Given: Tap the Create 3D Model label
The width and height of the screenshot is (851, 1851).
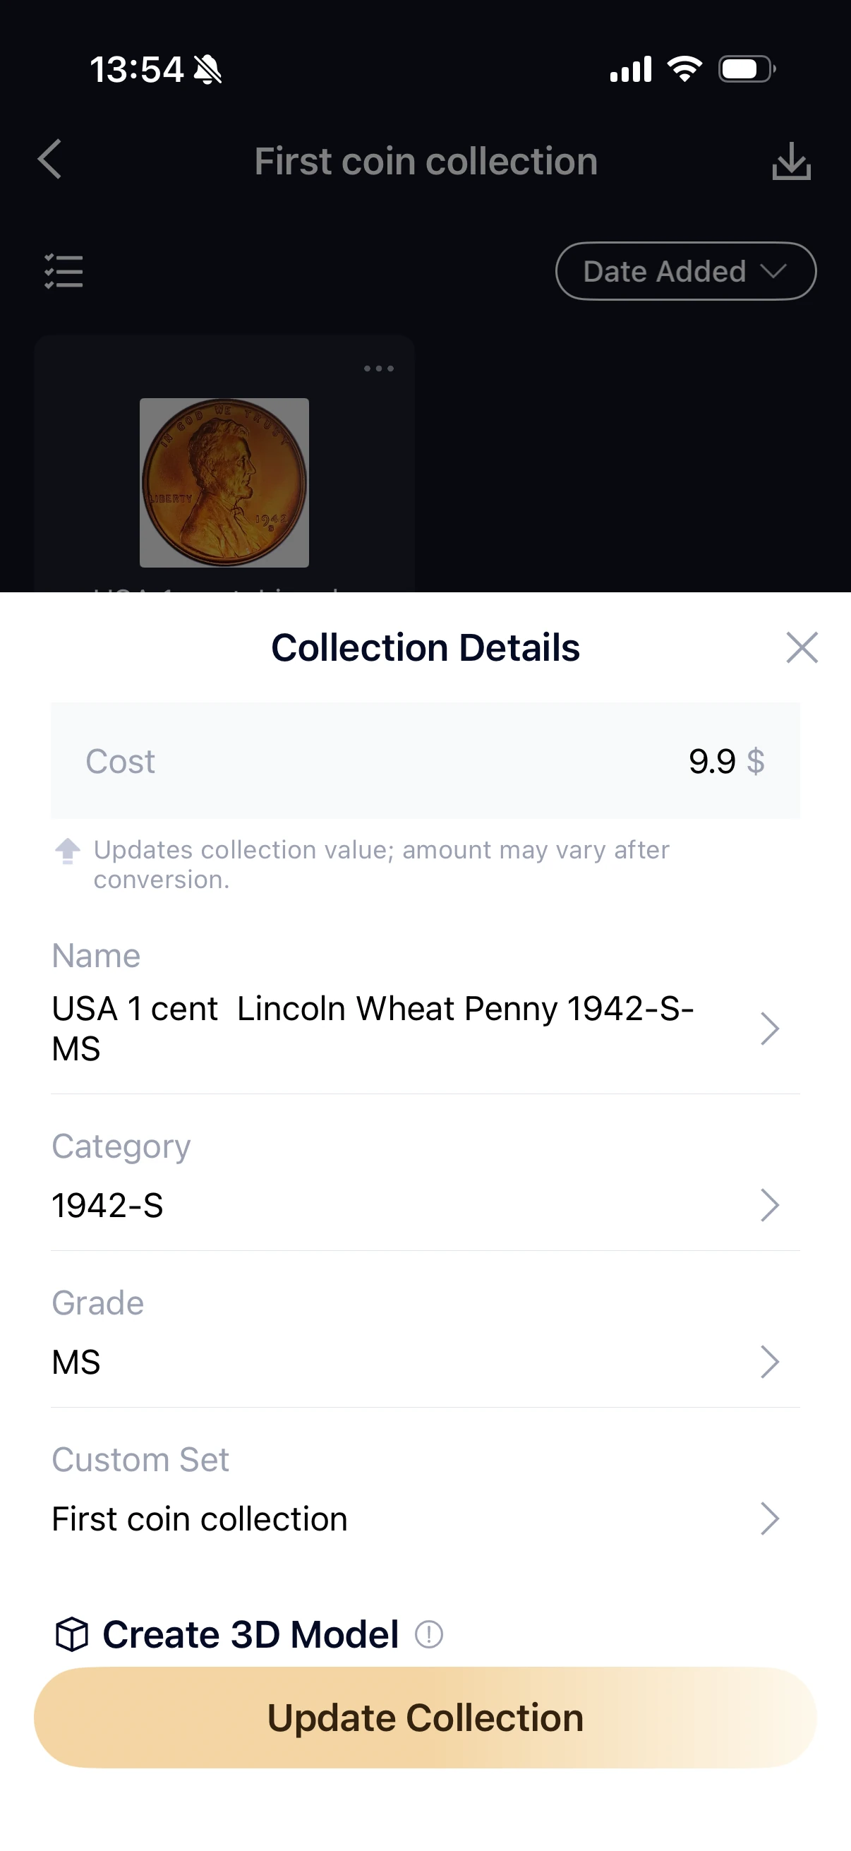Looking at the screenshot, I should coord(250,1635).
